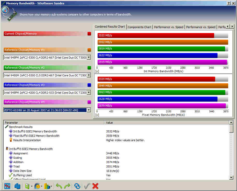Toggle the green Reference #2 color square
The height and width of the screenshot is (191, 237).
tap(89, 68)
